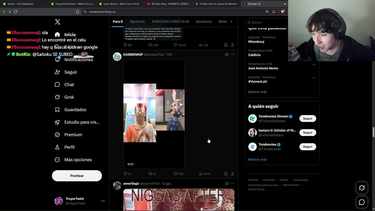The width and height of the screenshot is (375, 211).
Task: Expand footer Más opciones menu
Action: click(292, 185)
